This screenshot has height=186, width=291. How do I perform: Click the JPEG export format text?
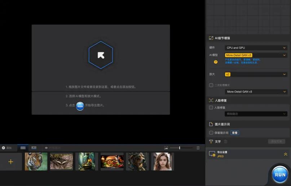pyautogui.click(x=220, y=156)
